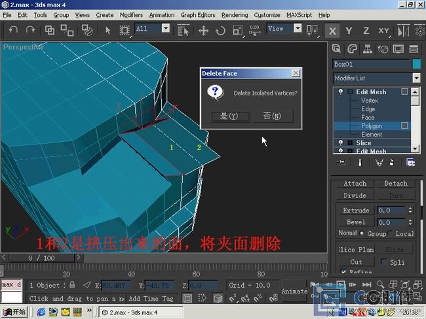The image size is (426, 319).
Task: Open the Modifiers menu
Action: 131,15
